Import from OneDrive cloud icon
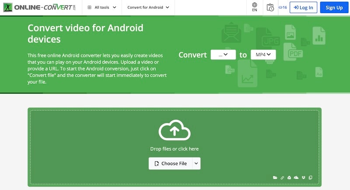This screenshot has height=190, width=350. click(x=296, y=177)
